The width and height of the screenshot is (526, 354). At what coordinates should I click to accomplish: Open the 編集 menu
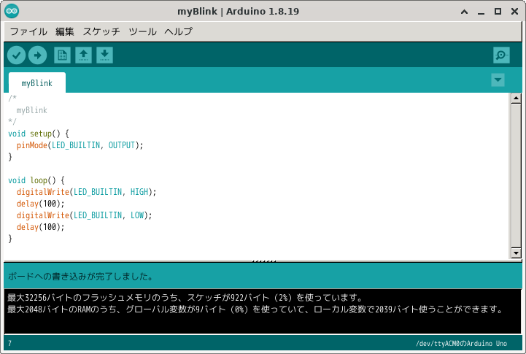[65, 31]
